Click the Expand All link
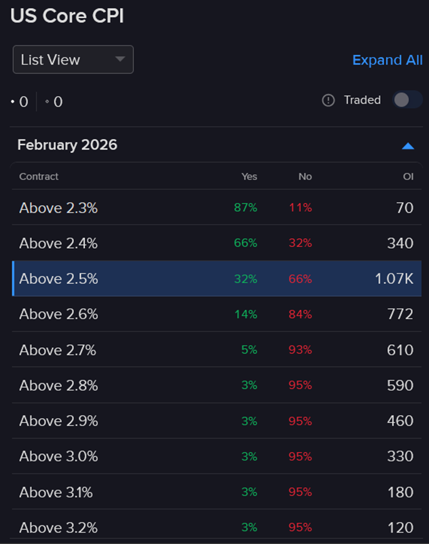The image size is (429, 544). [x=387, y=60]
